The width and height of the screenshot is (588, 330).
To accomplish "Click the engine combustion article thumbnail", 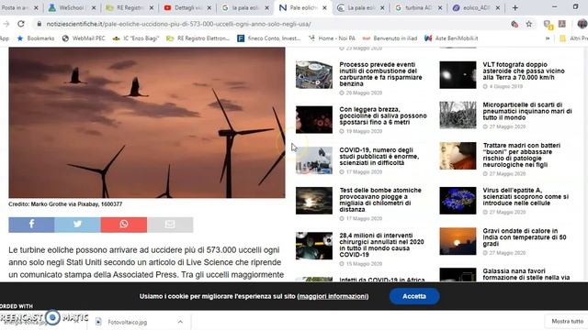I will pos(314,75).
